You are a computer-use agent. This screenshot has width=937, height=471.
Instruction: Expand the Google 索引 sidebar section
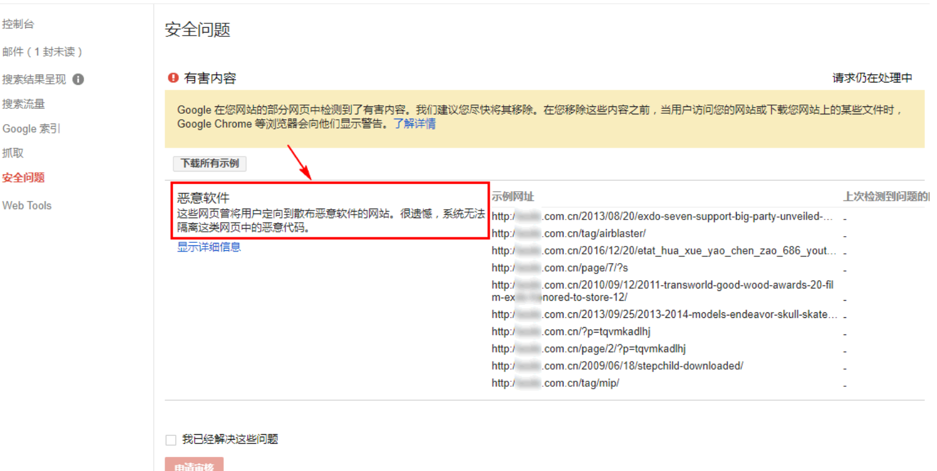pos(31,129)
